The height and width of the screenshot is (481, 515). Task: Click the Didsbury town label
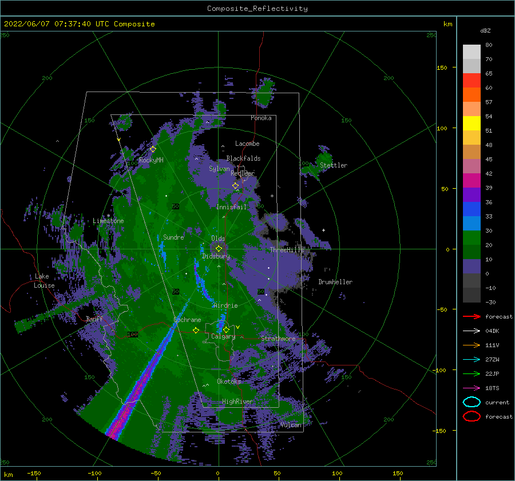tap(216, 256)
